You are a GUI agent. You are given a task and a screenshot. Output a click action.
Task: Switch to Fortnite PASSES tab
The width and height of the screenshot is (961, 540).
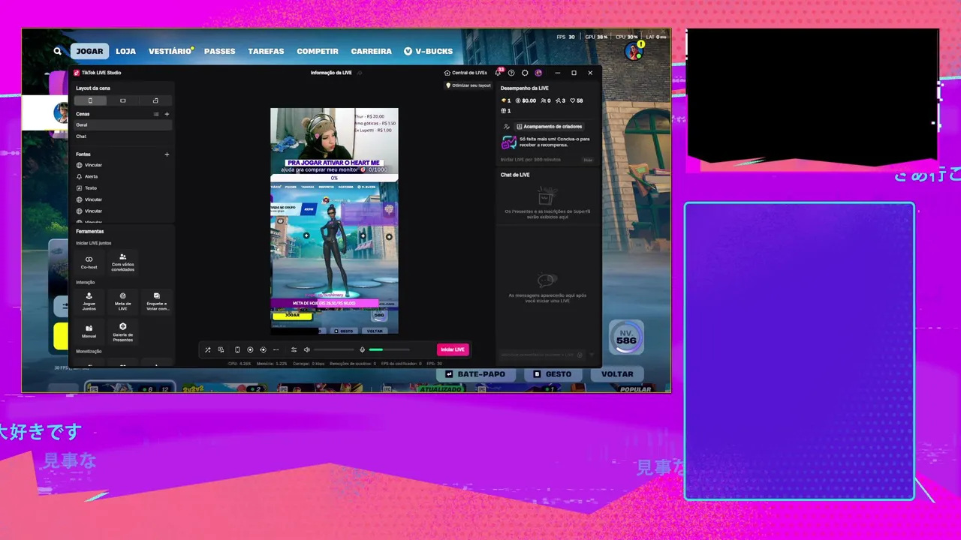click(x=220, y=51)
